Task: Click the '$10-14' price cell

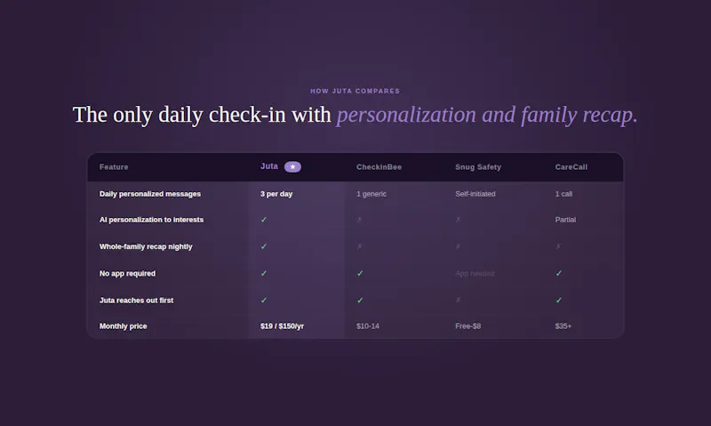Action: [x=368, y=326]
